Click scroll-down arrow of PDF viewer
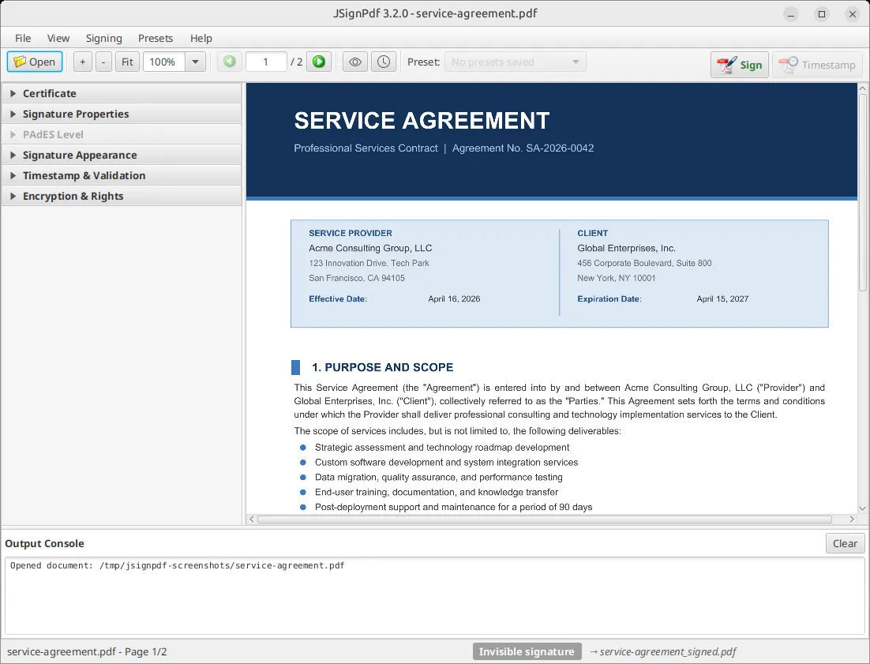 [862, 508]
